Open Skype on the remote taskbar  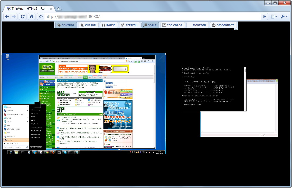coord(65,152)
